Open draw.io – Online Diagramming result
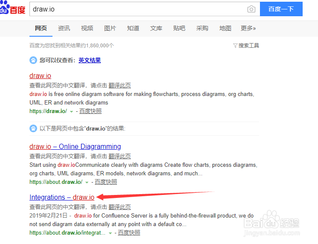This screenshot has height=244, width=318. point(75,146)
